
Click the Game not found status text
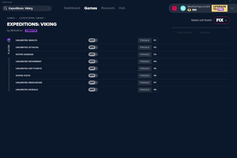pyautogui.click(x=201, y=20)
